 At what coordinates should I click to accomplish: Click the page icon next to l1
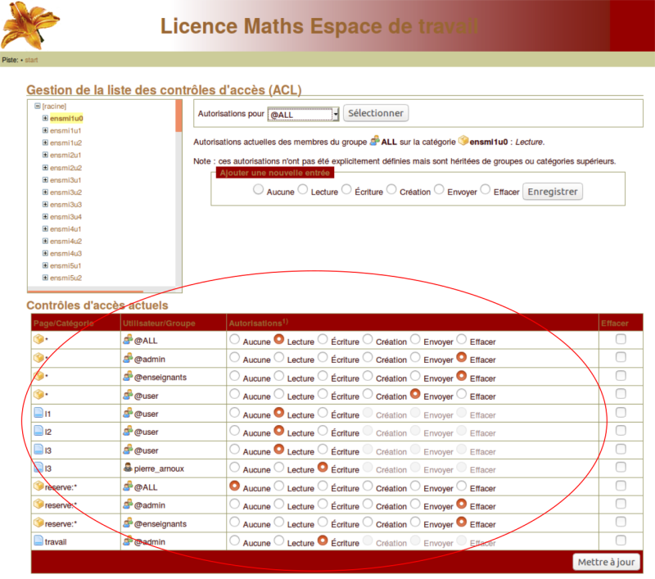click(x=38, y=413)
